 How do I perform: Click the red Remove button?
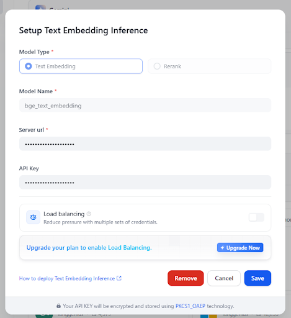coord(186,278)
